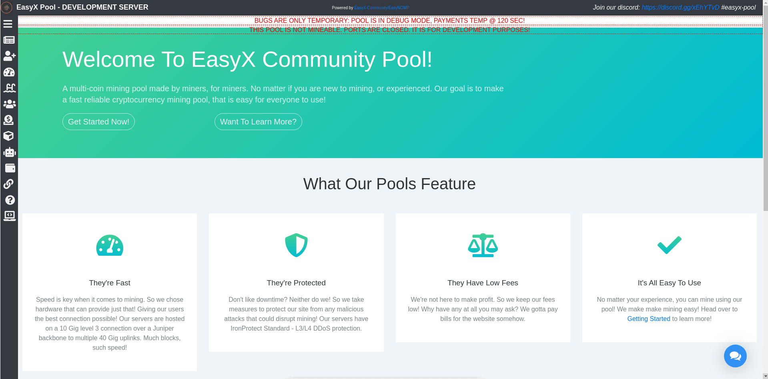The height and width of the screenshot is (379, 768).
Task: Follow the Getting Started link
Action: pyautogui.click(x=648, y=319)
